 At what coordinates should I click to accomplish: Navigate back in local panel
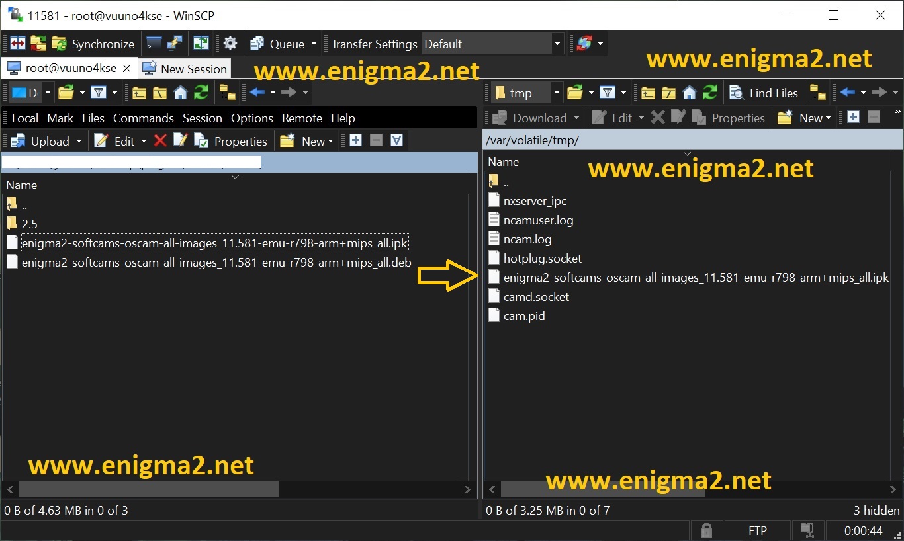pos(257,93)
